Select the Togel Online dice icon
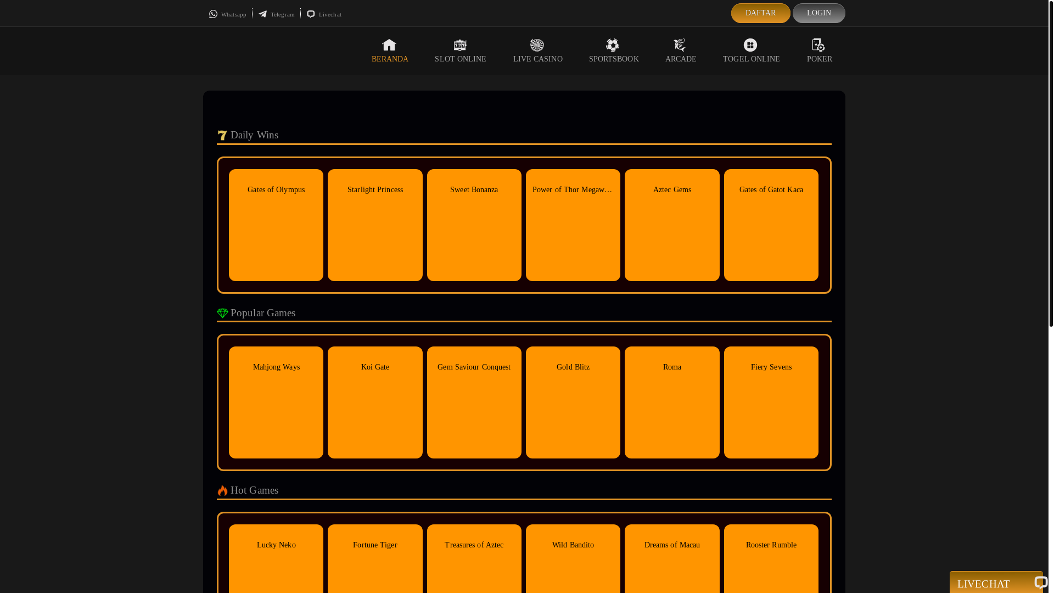 pos(750,45)
